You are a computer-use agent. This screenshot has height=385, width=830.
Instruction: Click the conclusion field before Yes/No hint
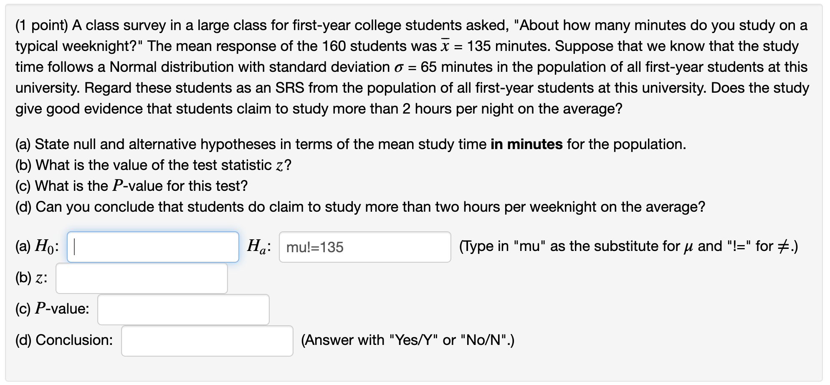pos(207,341)
